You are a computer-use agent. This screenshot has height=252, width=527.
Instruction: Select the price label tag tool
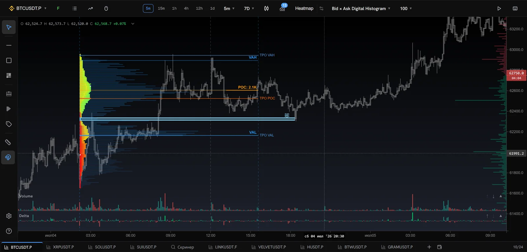[9, 124]
